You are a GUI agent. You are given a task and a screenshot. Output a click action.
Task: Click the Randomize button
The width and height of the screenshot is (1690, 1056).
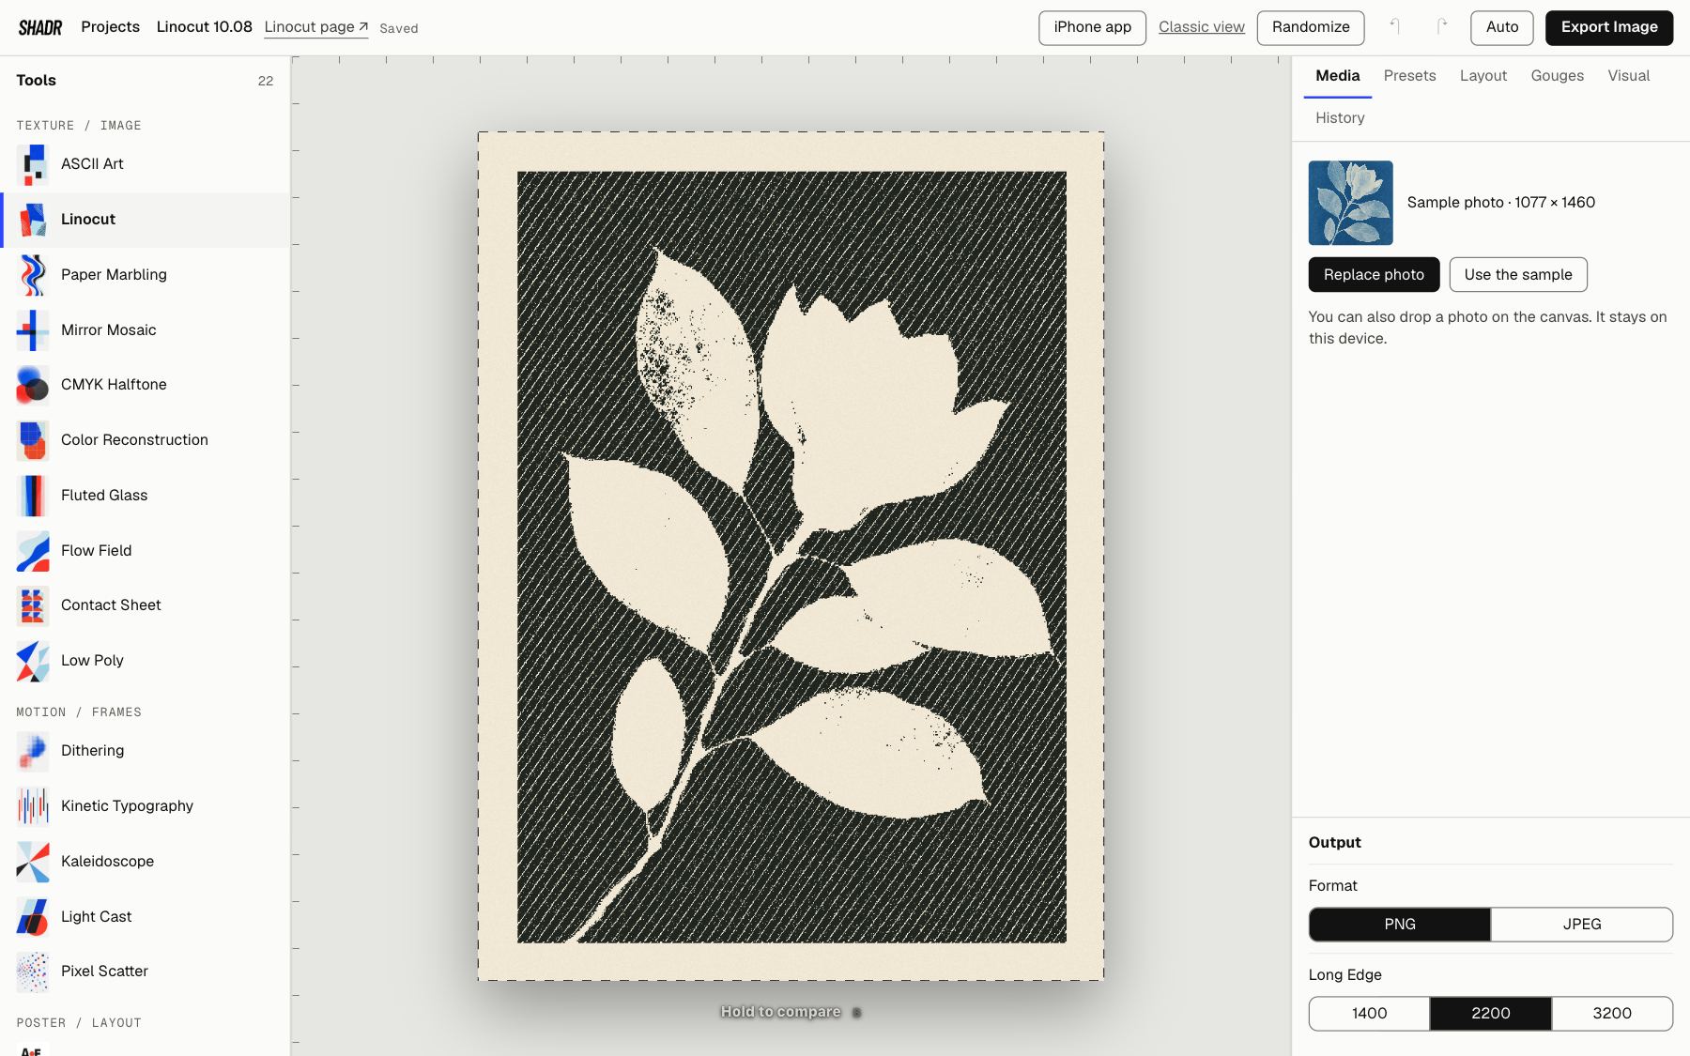click(1311, 27)
